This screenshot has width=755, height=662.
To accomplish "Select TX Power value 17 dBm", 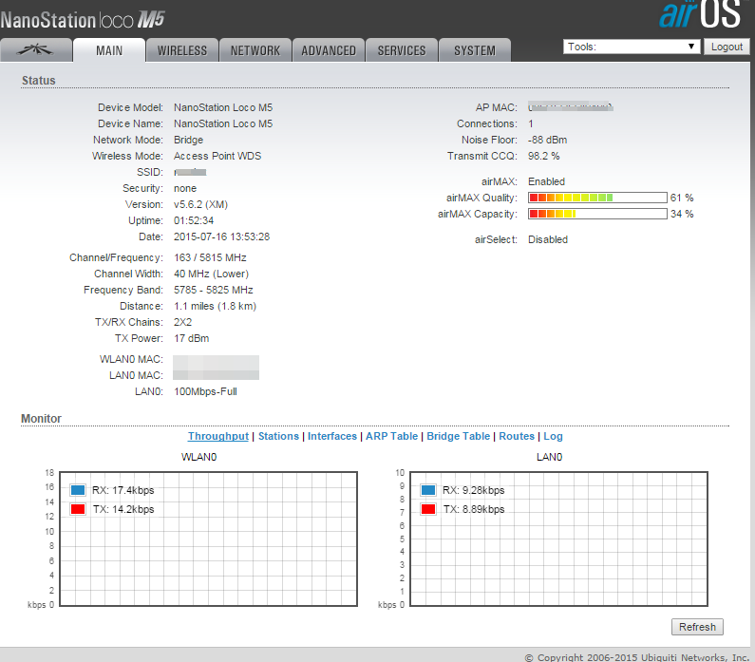I will pos(191,338).
